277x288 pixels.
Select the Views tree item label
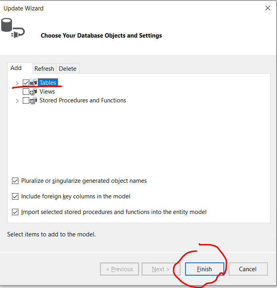coord(47,92)
